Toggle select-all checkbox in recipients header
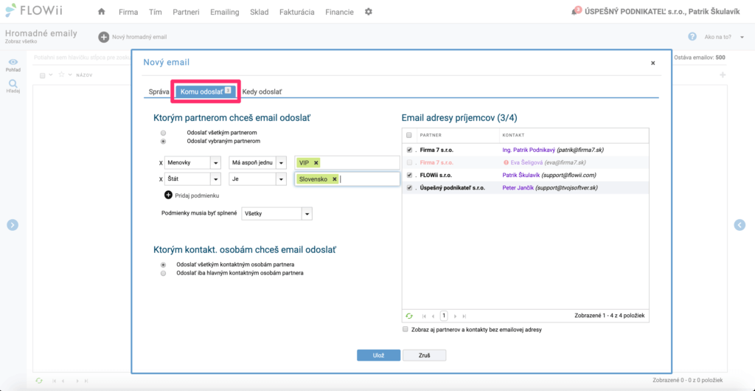This screenshot has width=755, height=391. coord(409,135)
